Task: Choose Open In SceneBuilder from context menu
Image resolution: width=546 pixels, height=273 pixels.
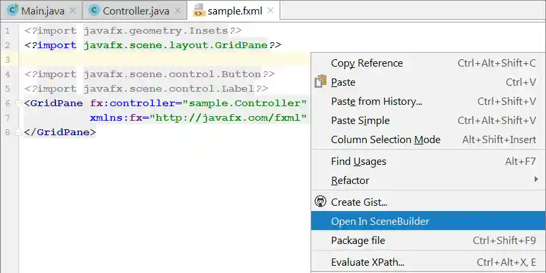Action: (x=380, y=222)
